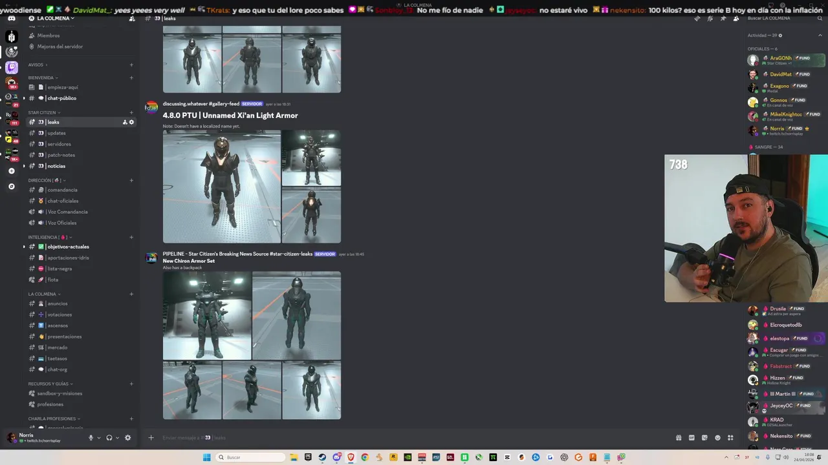Open AraGONh member profile

781,58
